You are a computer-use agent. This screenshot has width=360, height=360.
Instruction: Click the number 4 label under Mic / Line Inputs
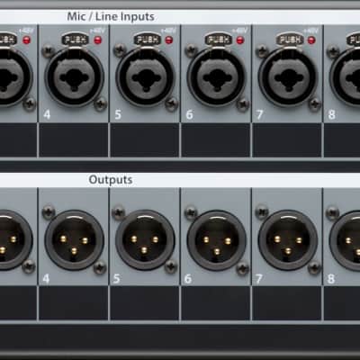tap(47, 114)
